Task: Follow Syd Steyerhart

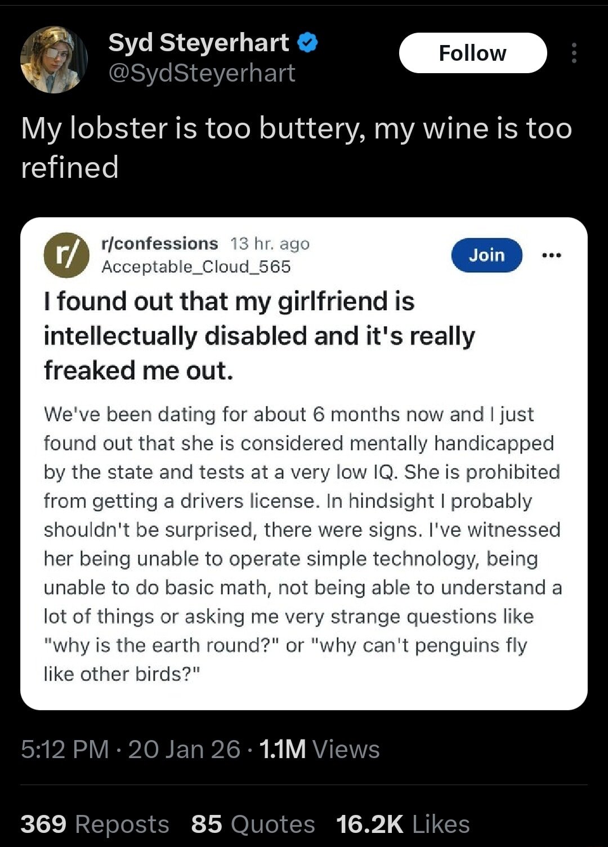Action: [472, 53]
